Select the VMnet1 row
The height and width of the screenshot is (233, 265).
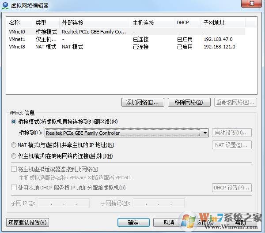pyautogui.click(x=126, y=39)
